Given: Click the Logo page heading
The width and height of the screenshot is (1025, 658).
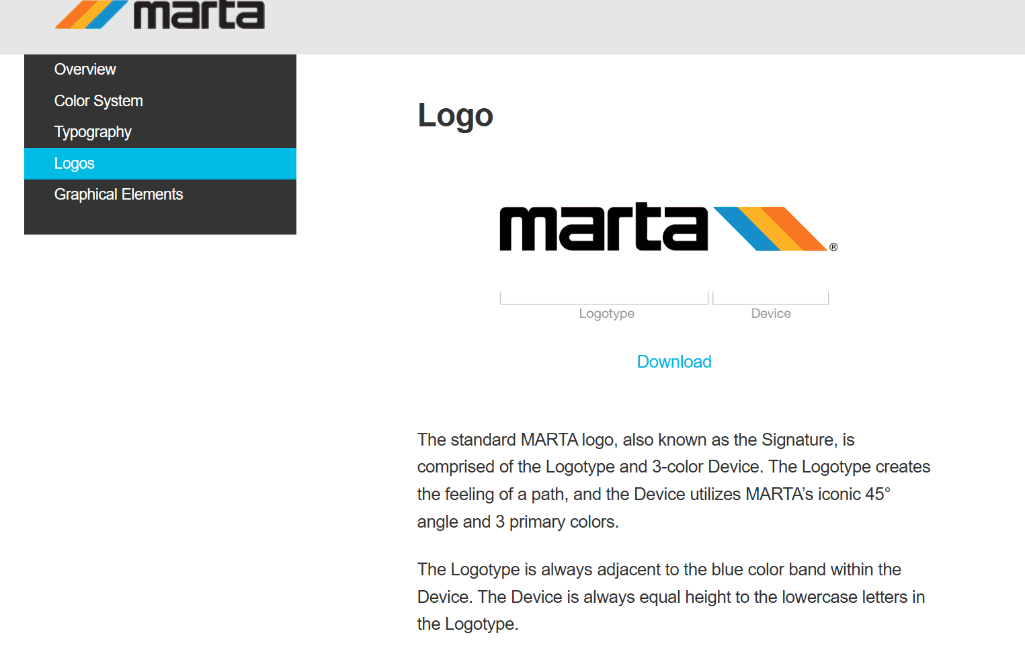Looking at the screenshot, I should click(456, 116).
